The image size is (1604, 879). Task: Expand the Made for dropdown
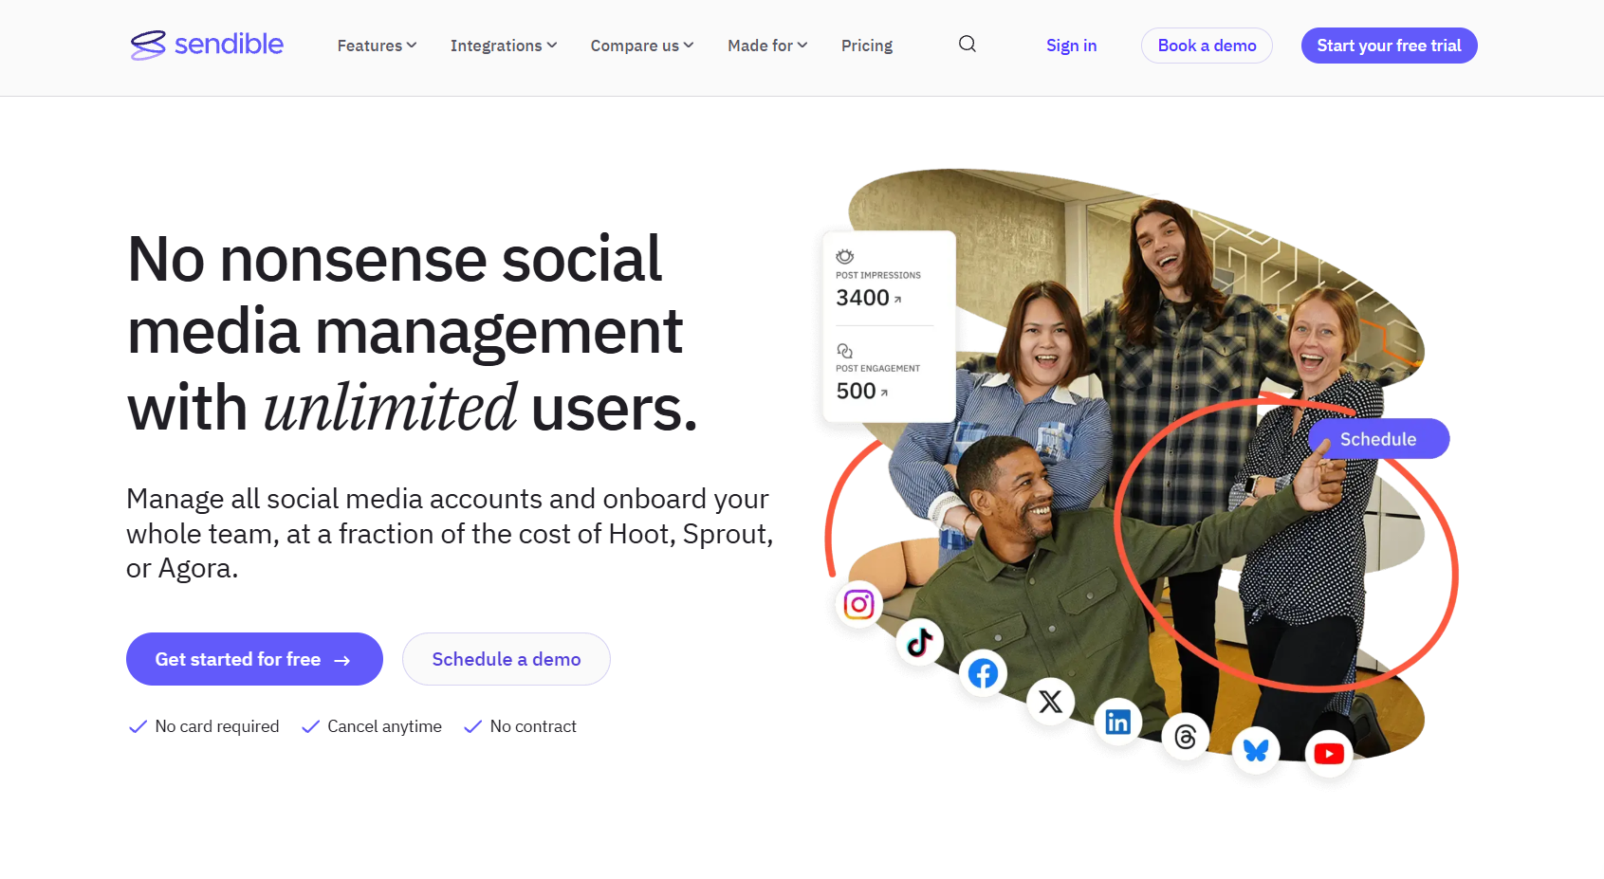(767, 46)
